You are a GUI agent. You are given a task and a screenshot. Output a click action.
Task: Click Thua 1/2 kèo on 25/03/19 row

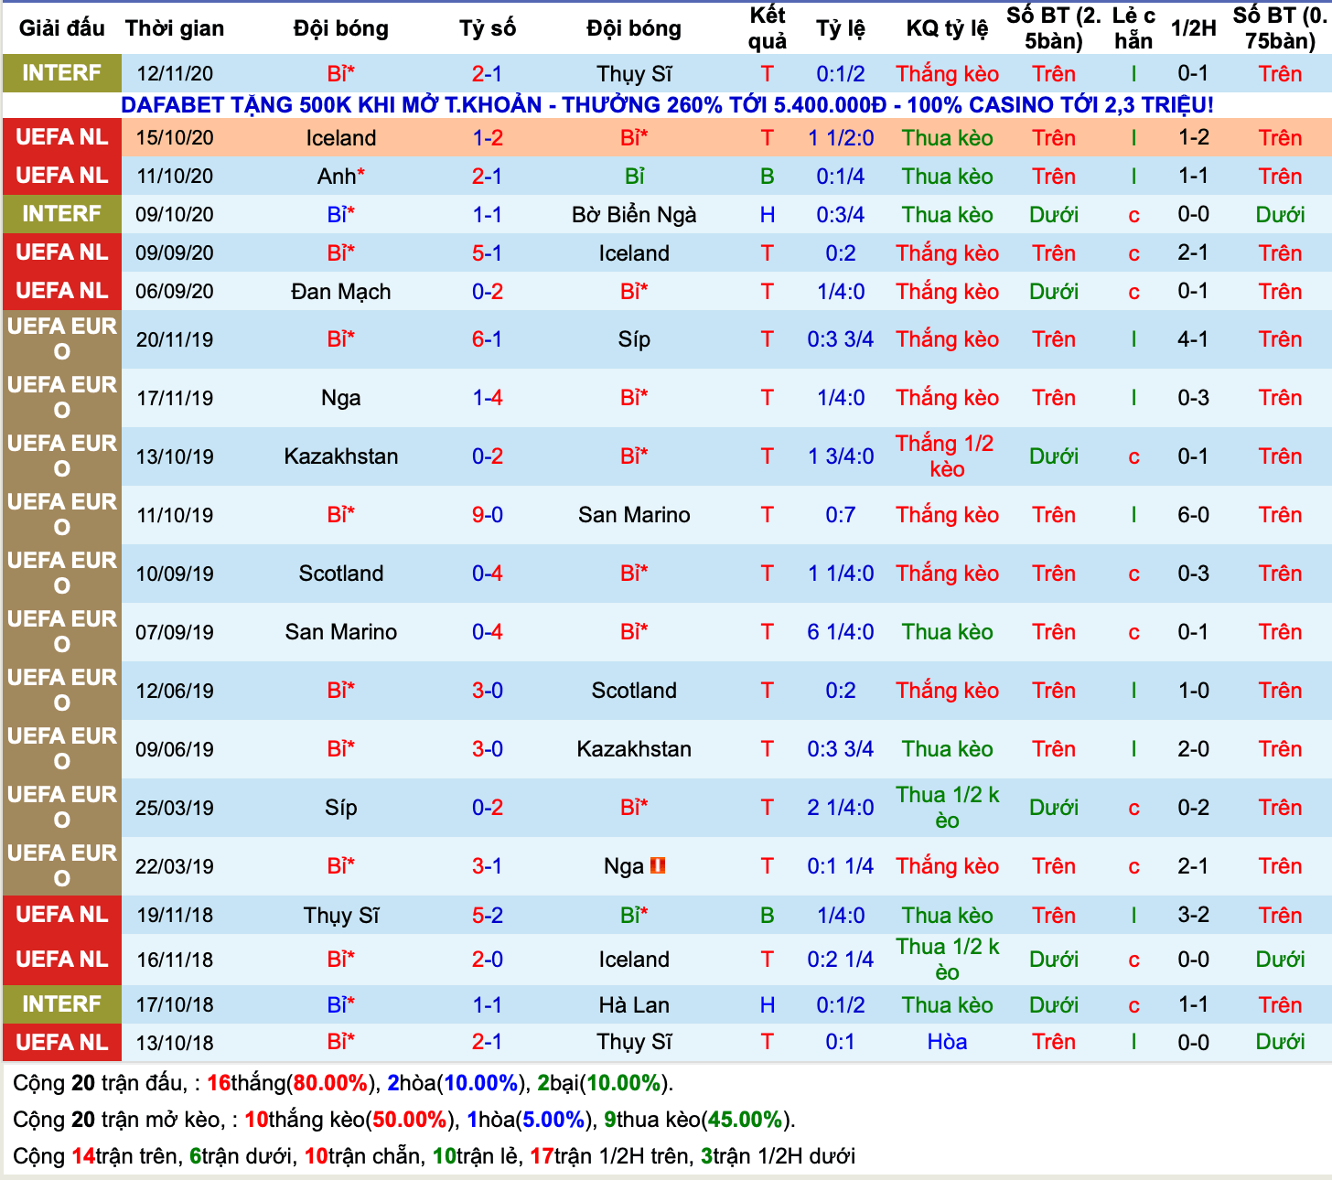[947, 808]
